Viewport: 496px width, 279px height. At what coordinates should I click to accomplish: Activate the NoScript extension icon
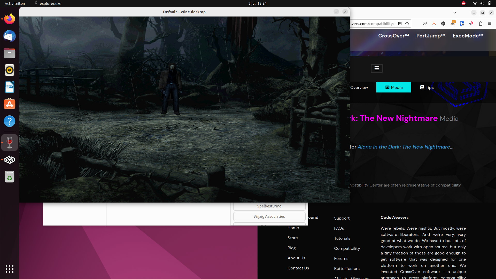(443, 23)
